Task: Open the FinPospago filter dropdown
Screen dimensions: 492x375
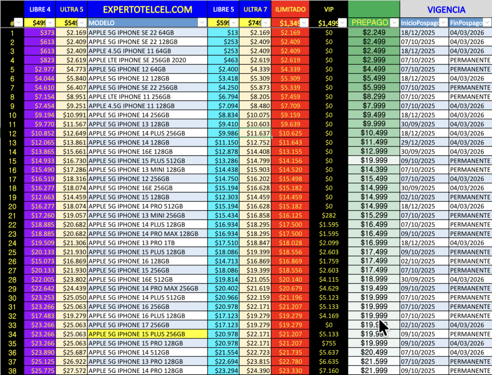Action: [x=486, y=23]
